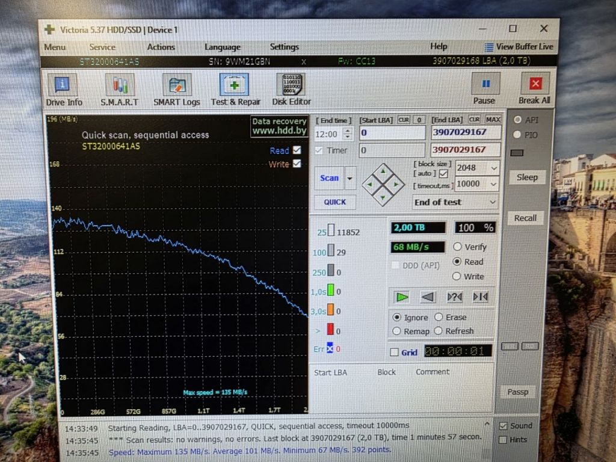This screenshot has height=462, width=616.
Task: Click the four-arrow navigation diamond
Action: click(383, 184)
